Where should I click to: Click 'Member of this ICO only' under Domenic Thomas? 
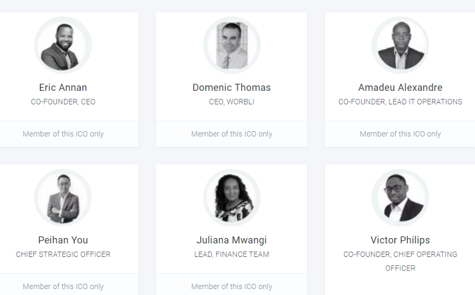pos(232,134)
